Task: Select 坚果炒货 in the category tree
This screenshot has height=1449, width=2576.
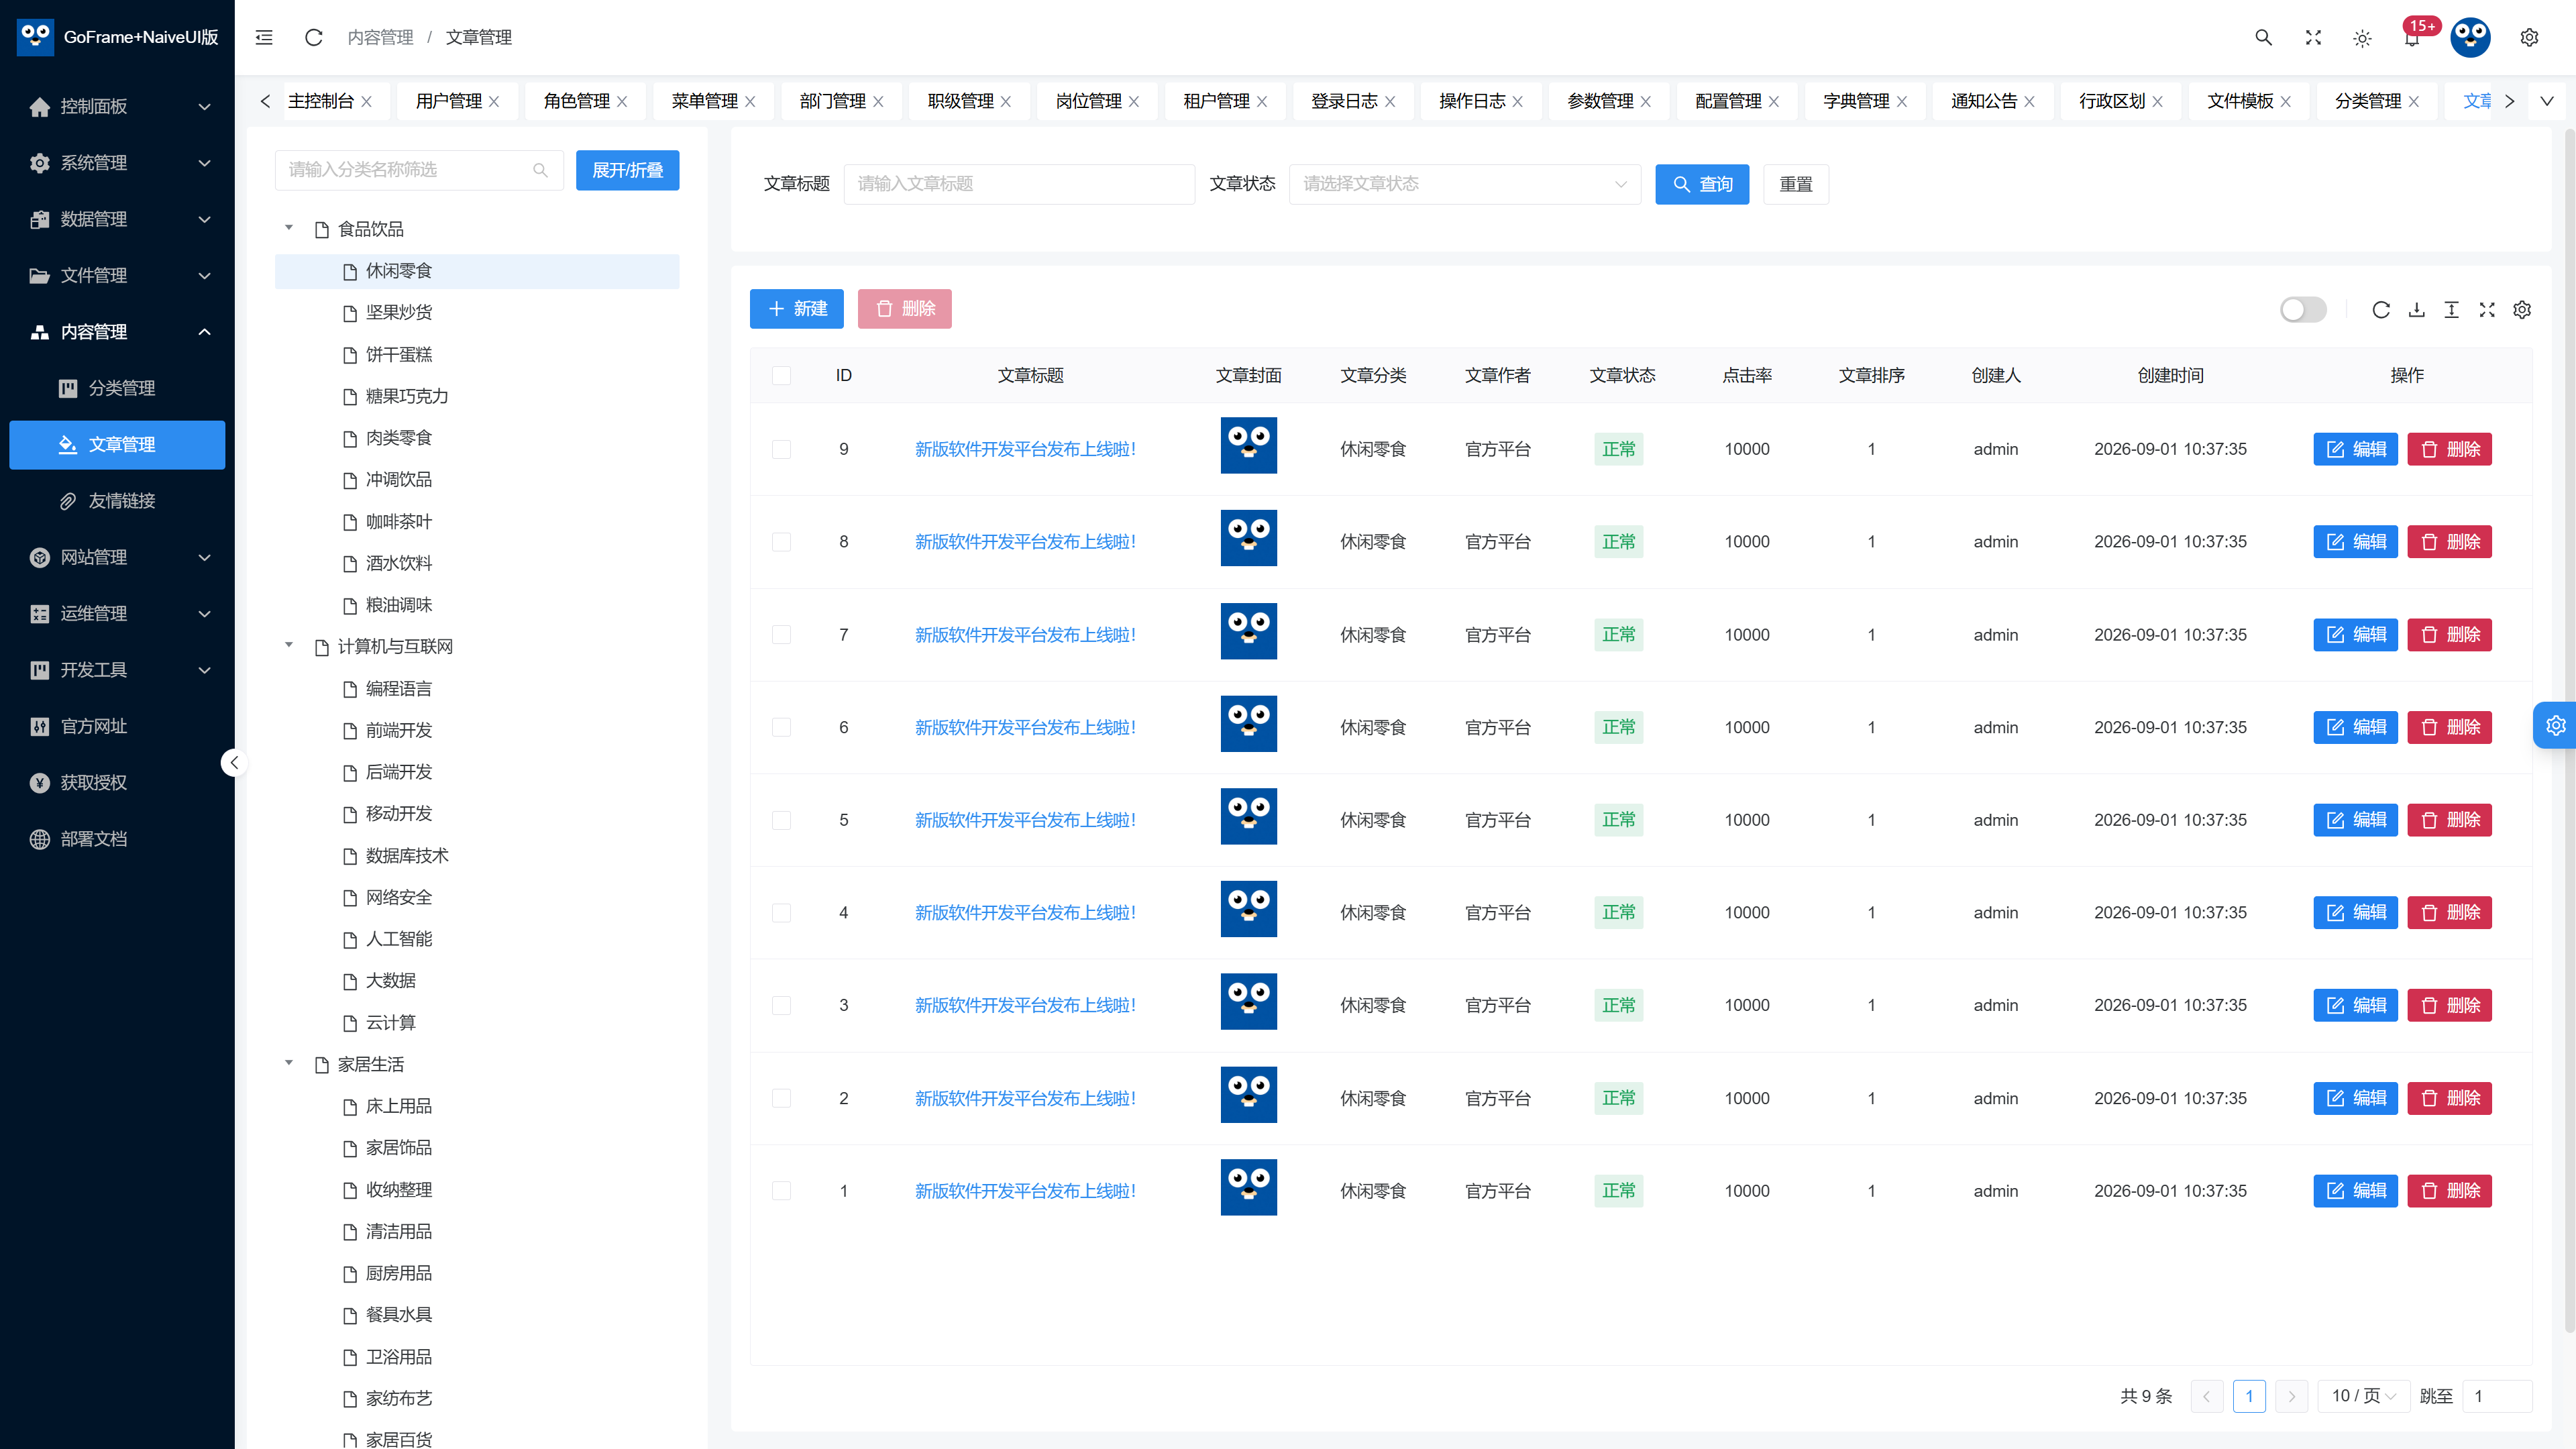Action: pyautogui.click(x=477, y=313)
